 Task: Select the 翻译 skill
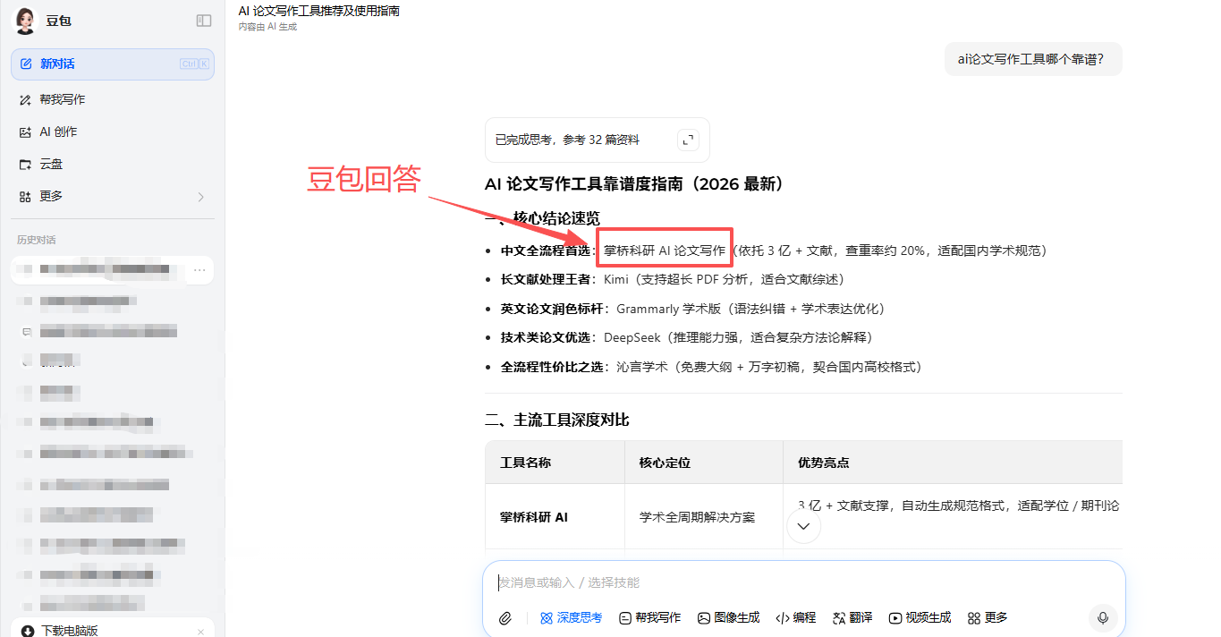[852, 617]
